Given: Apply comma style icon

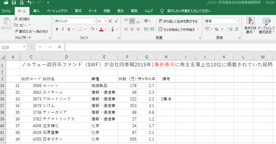Looking at the screenshot, I should tap(222, 29).
